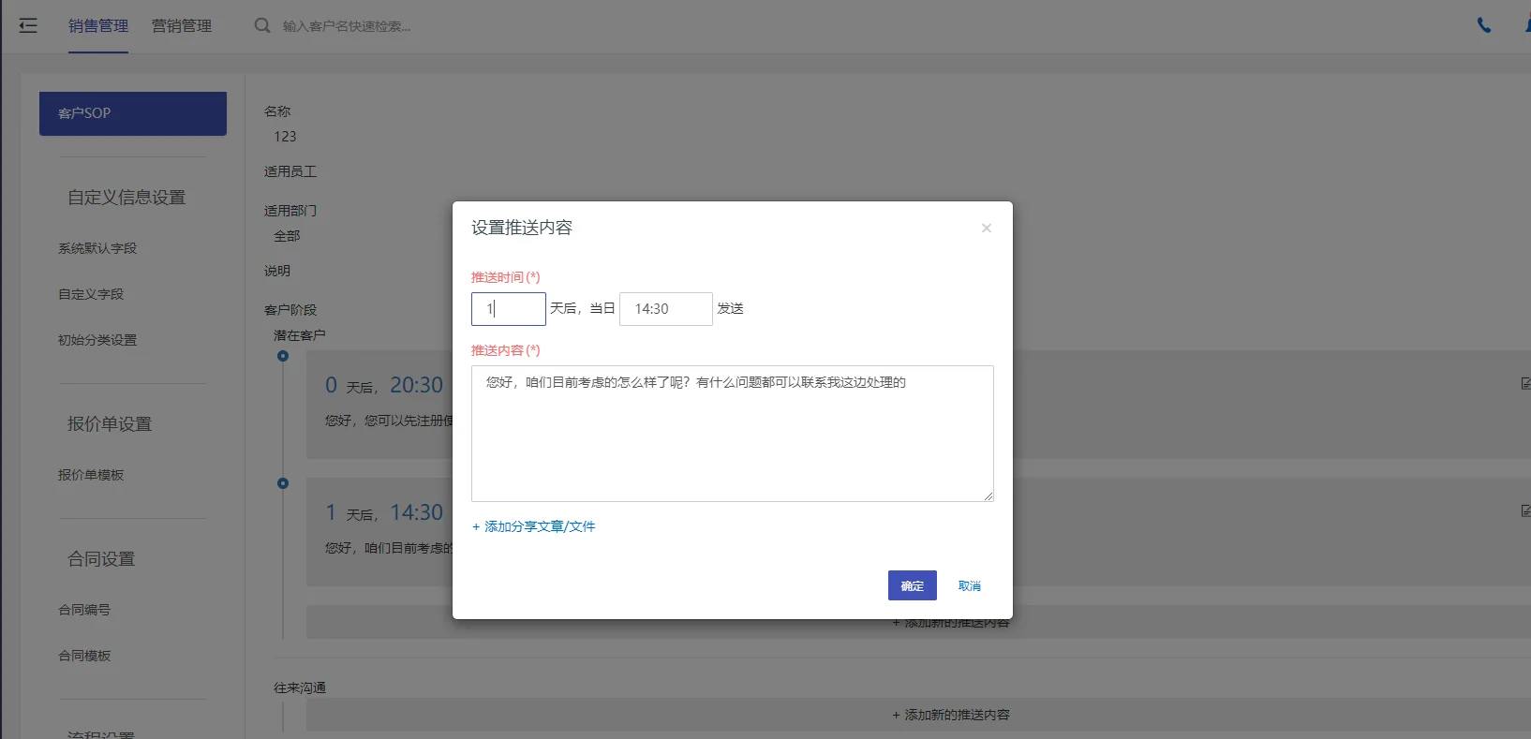Open the 14:30 send time picker
This screenshot has height=739, width=1531.
point(666,309)
